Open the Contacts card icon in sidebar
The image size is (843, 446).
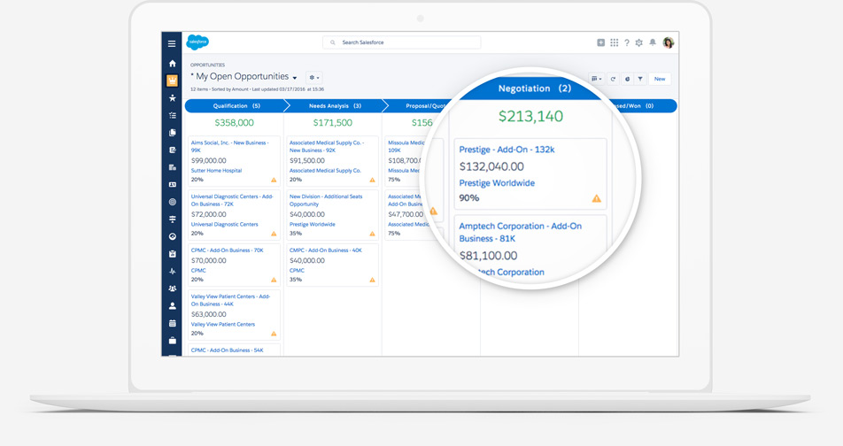[172, 184]
